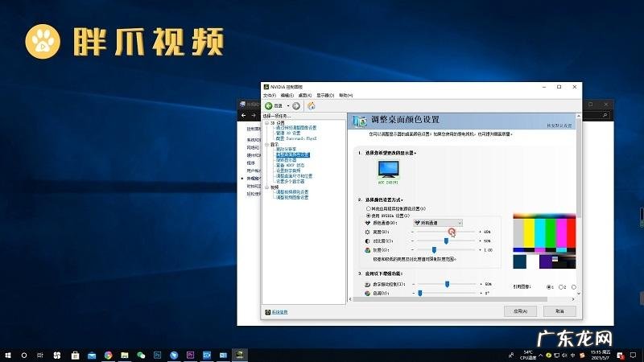Open the taskbar clock and date
The image size is (644, 362).
pyautogui.click(x=601, y=355)
